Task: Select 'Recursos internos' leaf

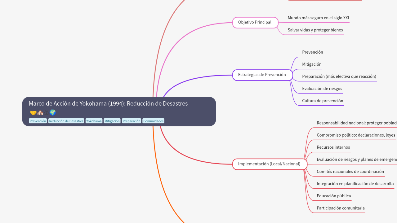Action: point(333,147)
